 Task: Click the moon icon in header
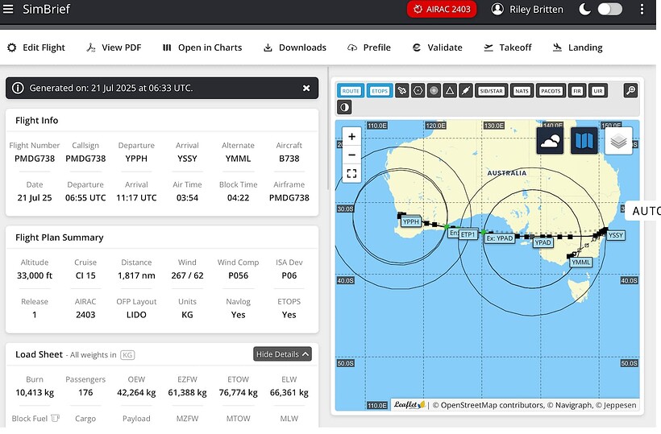(584, 10)
